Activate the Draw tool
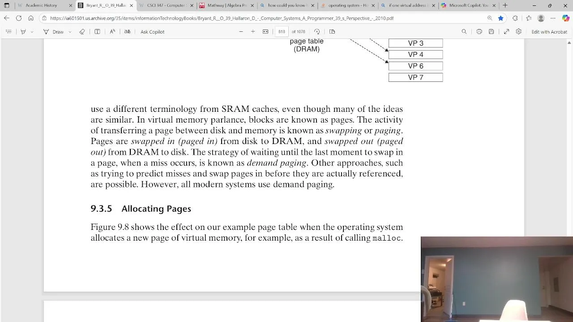This screenshot has width=573, height=322. 54,32
